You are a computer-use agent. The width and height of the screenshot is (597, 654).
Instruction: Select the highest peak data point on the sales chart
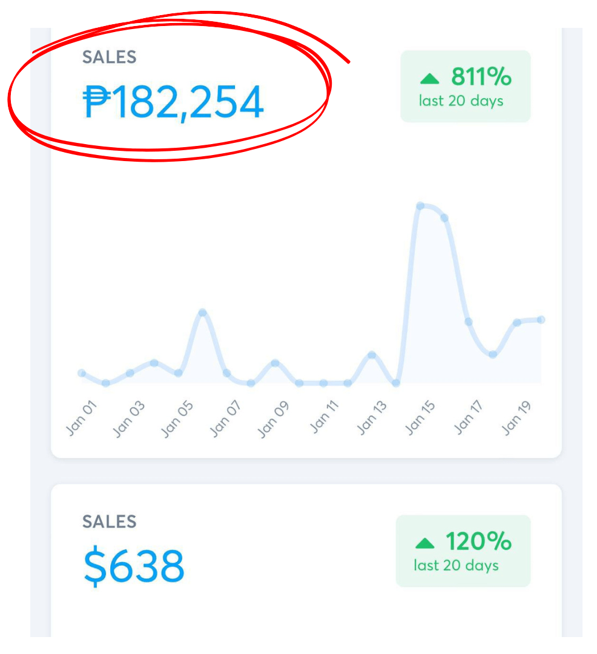point(420,206)
